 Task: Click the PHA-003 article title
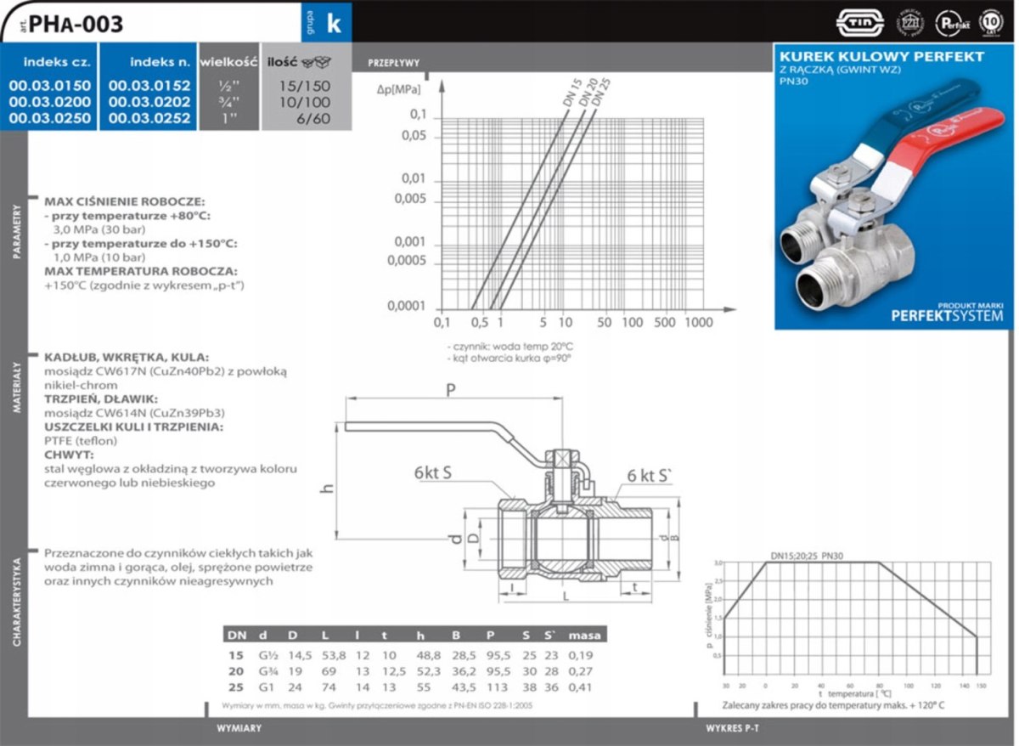75,24
